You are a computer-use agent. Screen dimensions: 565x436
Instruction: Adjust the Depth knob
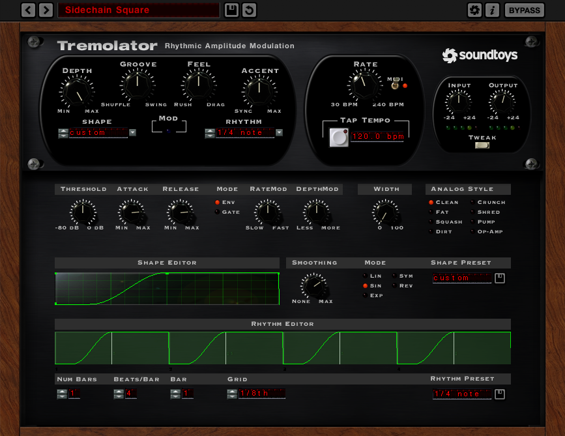tap(77, 91)
